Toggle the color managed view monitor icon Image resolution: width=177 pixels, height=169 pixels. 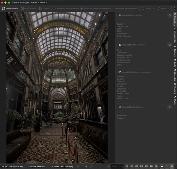pyautogui.click(x=172, y=166)
